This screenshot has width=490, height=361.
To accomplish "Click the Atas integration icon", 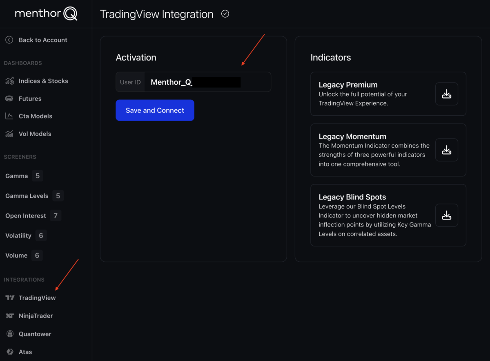I will click(x=10, y=352).
